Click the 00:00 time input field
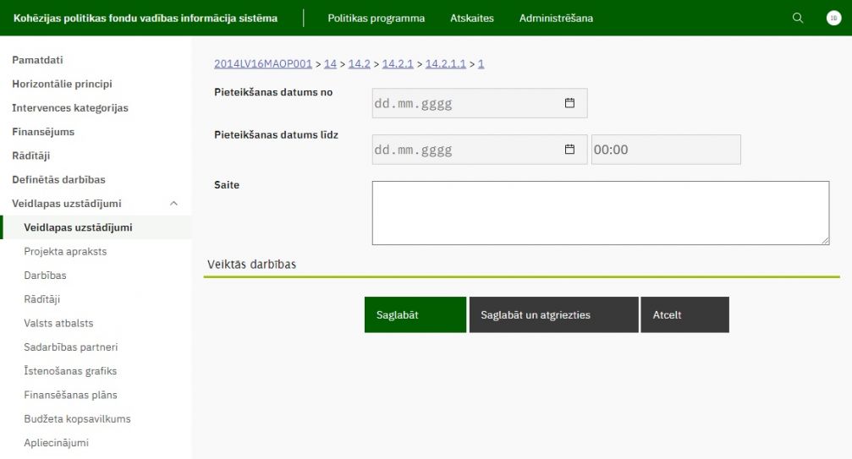This screenshot has height=459, width=852. click(x=665, y=150)
